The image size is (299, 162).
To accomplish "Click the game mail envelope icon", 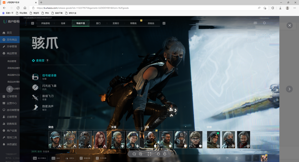I will 255,23.
